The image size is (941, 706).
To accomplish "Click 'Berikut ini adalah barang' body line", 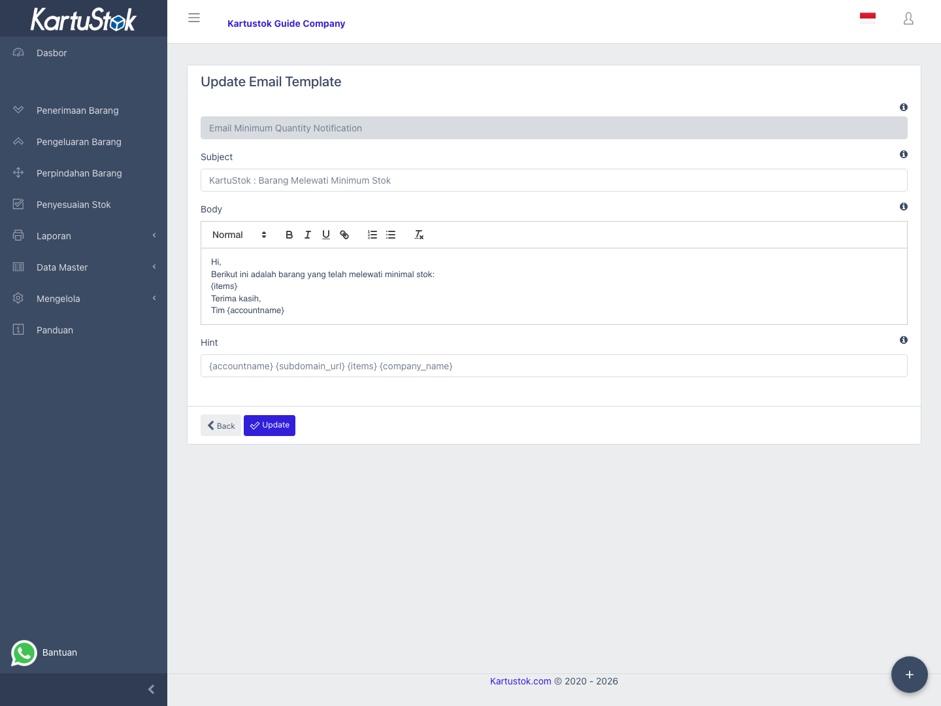I will click(x=323, y=275).
